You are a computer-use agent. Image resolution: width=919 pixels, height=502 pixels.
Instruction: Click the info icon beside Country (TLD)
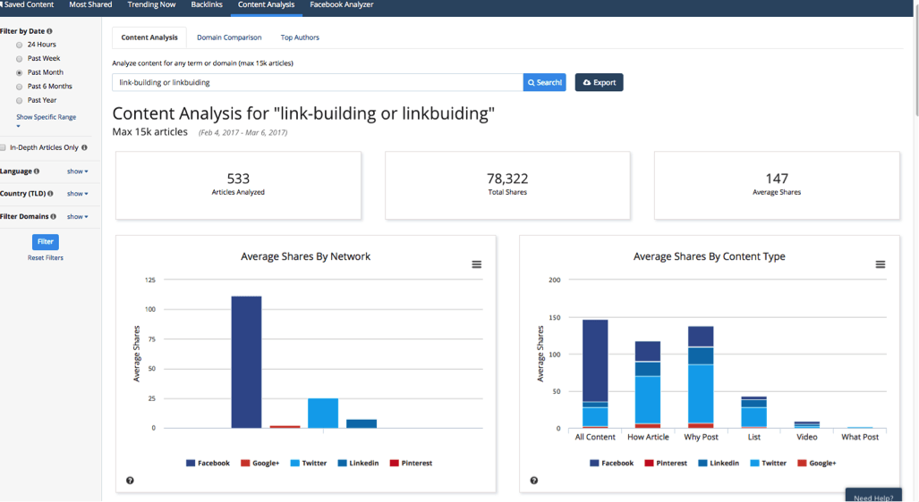50,194
